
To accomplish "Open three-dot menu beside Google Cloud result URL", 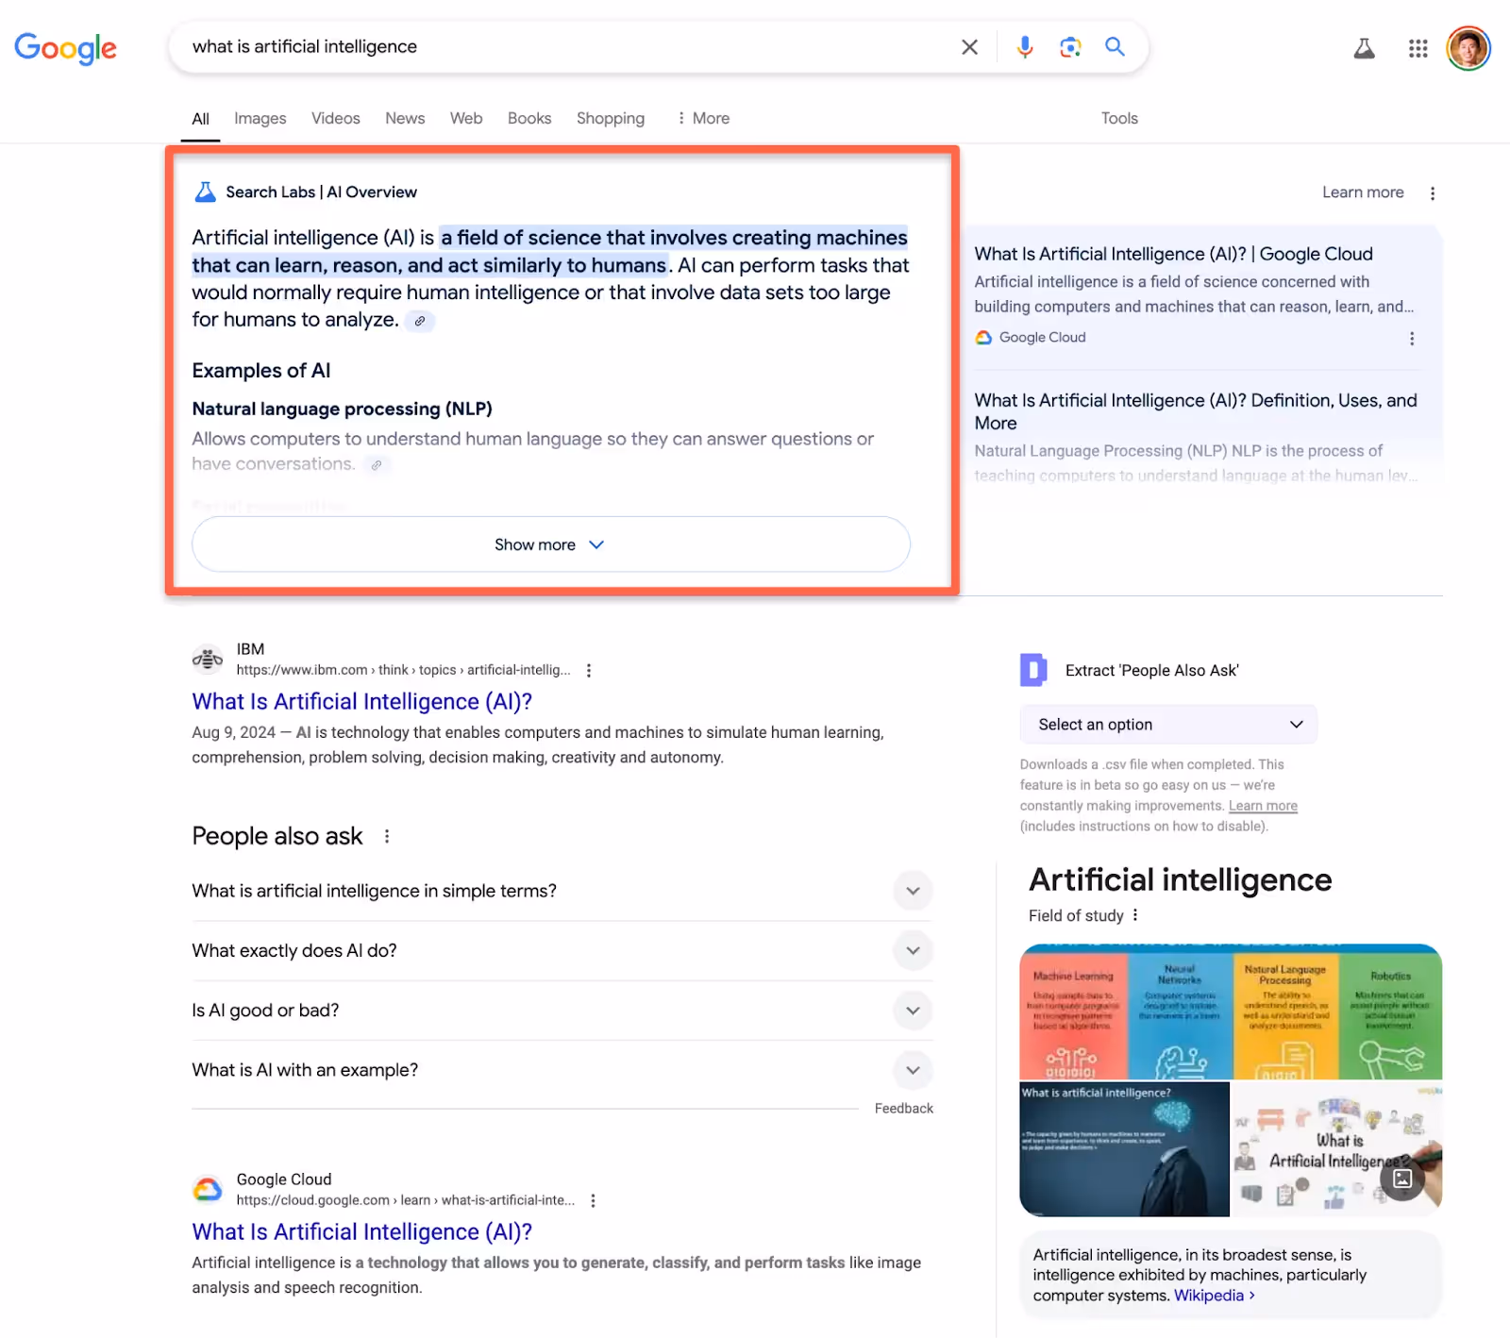I will coord(593,1201).
